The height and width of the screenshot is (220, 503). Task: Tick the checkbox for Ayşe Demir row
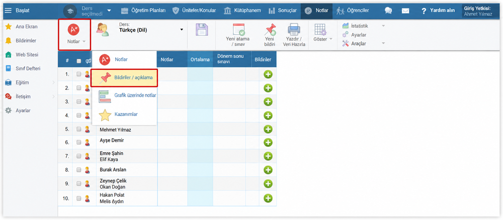pos(79,143)
